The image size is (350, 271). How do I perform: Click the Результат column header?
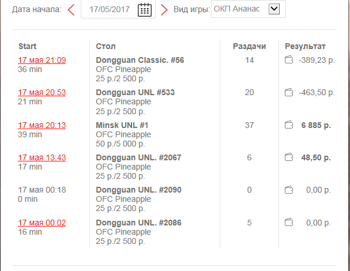pyautogui.click(x=305, y=46)
